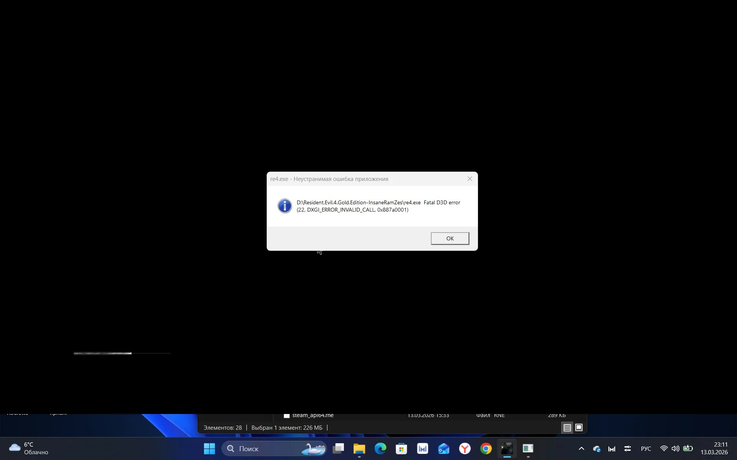Click the blue info icon in the dialog
The height and width of the screenshot is (460, 737).
click(284, 206)
